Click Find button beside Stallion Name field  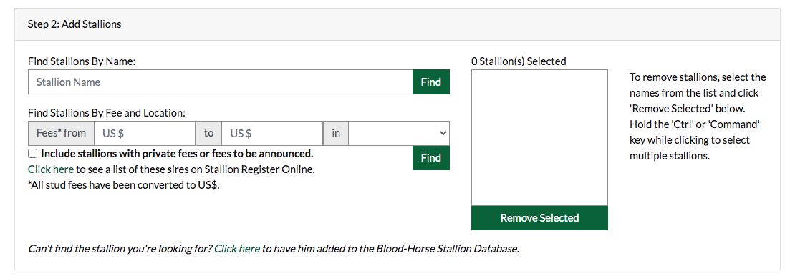(430, 82)
